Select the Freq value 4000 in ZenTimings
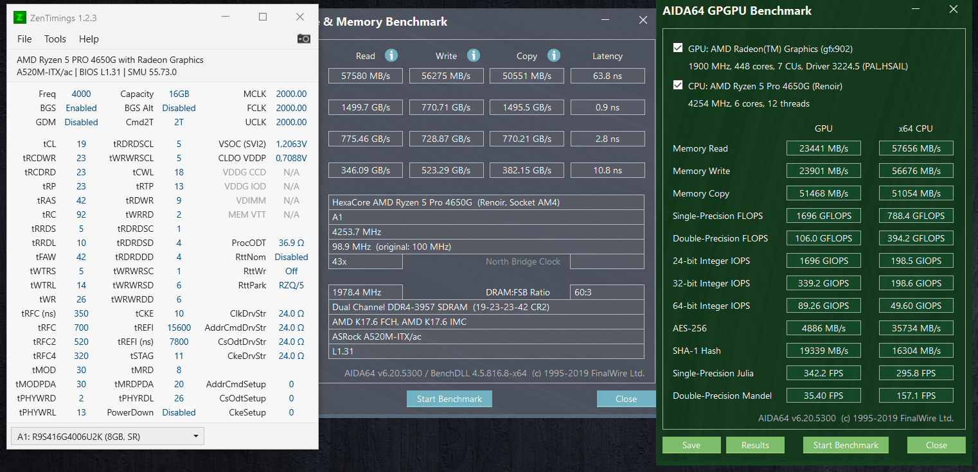 [81, 94]
